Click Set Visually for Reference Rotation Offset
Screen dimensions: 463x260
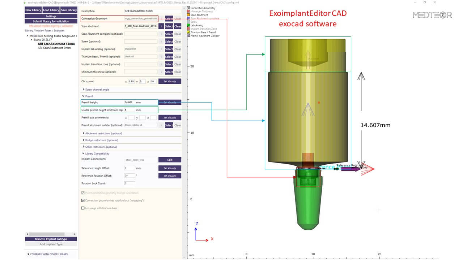click(170, 176)
